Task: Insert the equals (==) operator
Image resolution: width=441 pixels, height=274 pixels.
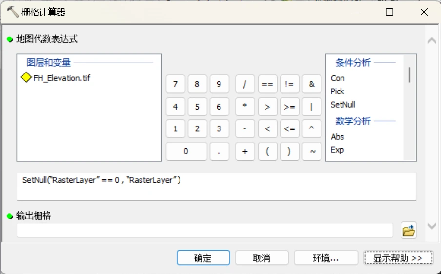Action: pyautogui.click(x=267, y=84)
